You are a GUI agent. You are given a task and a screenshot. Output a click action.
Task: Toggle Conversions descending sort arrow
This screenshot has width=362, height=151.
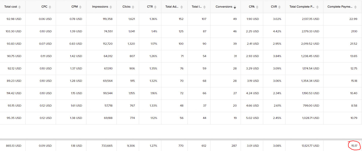(x=235, y=7)
